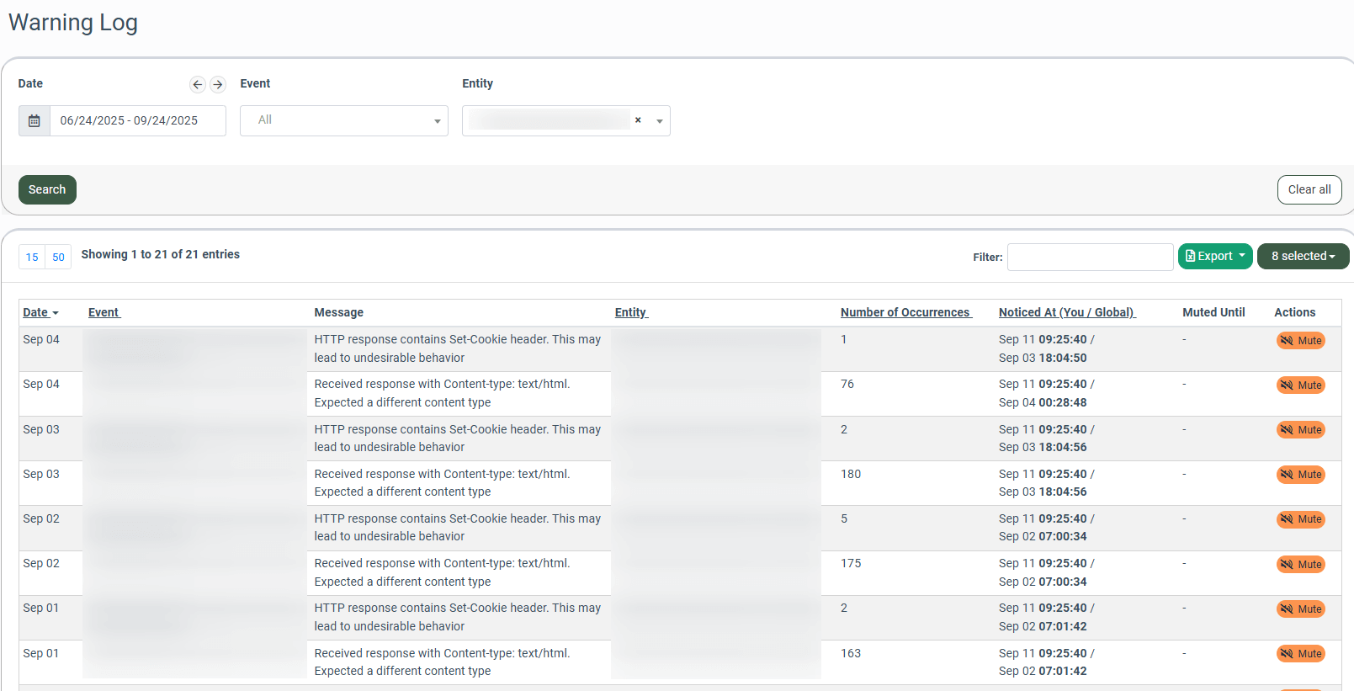Click the date range input field
The width and height of the screenshot is (1354, 691).
tap(137, 121)
